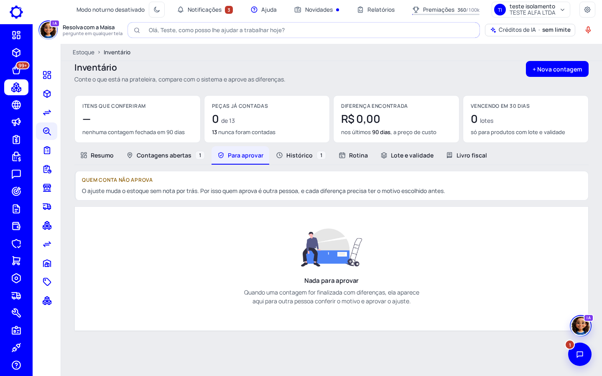Open the cube products icon in blue sidebar
This screenshot has width=602, height=376.
tap(16, 53)
